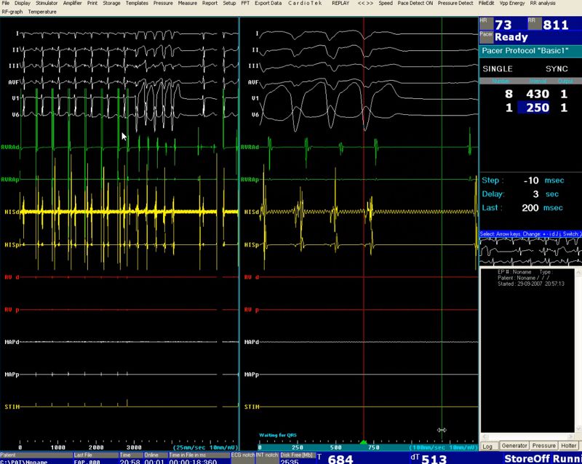Image resolution: width=582 pixels, height=464 pixels.
Task: Toggle Pressure Detect in the menu bar
Action: click(455, 3)
